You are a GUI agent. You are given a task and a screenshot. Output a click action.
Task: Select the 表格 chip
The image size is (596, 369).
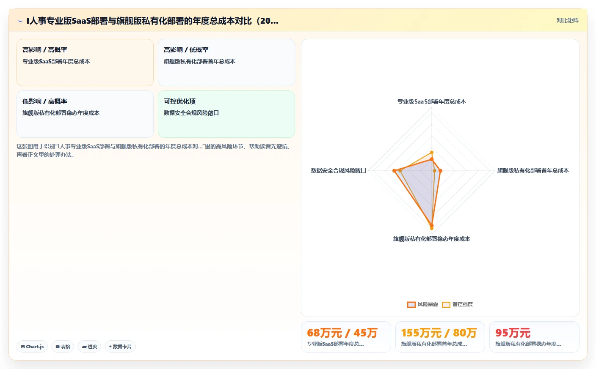click(63, 347)
